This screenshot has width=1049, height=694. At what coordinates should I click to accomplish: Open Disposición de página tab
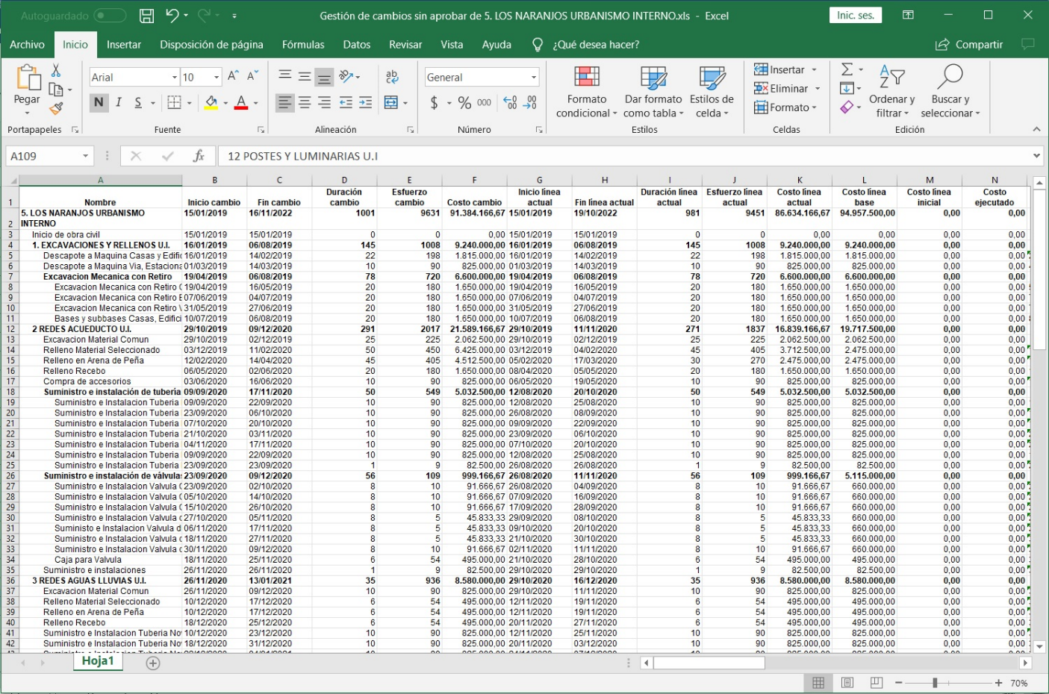click(211, 45)
